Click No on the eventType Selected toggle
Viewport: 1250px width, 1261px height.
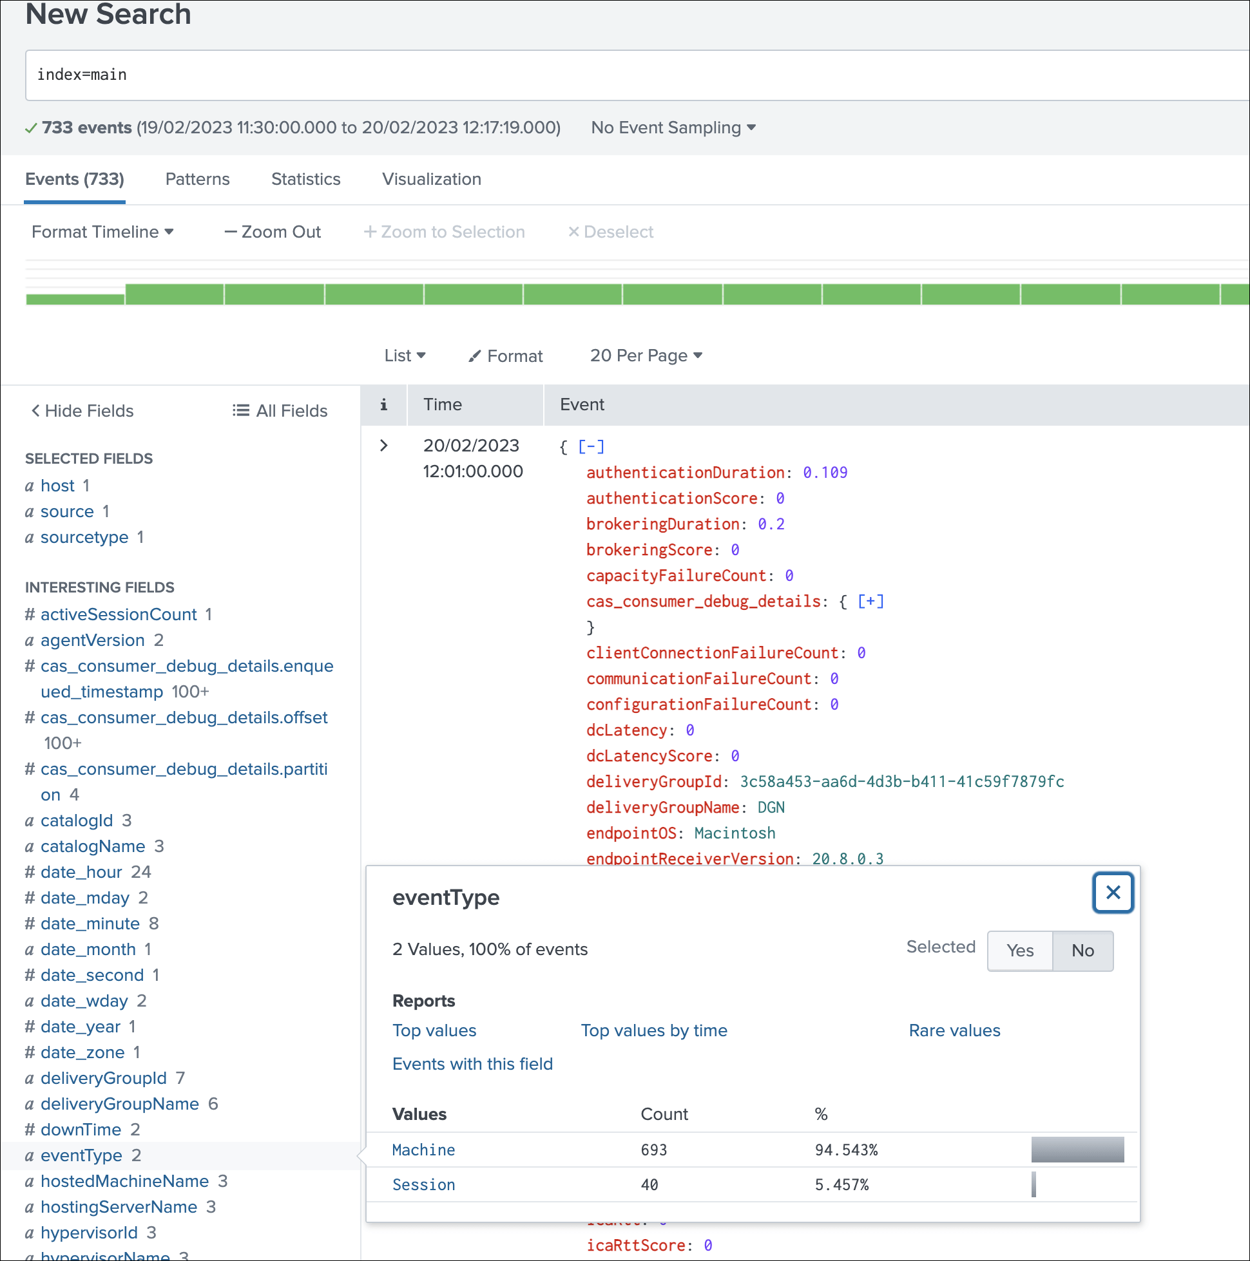pyautogui.click(x=1082, y=951)
